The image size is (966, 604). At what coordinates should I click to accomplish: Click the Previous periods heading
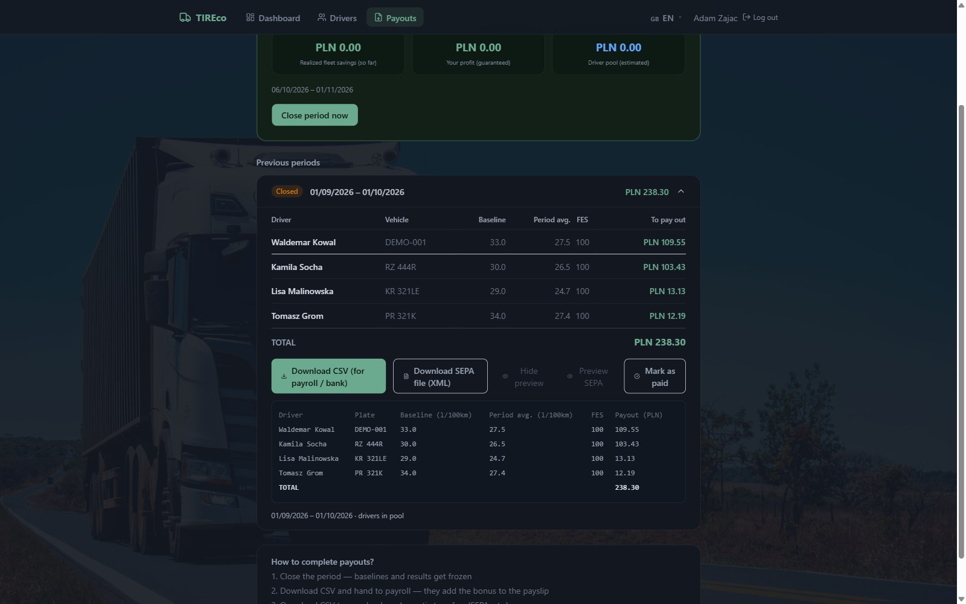pyautogui.click(x=288, y=162)
